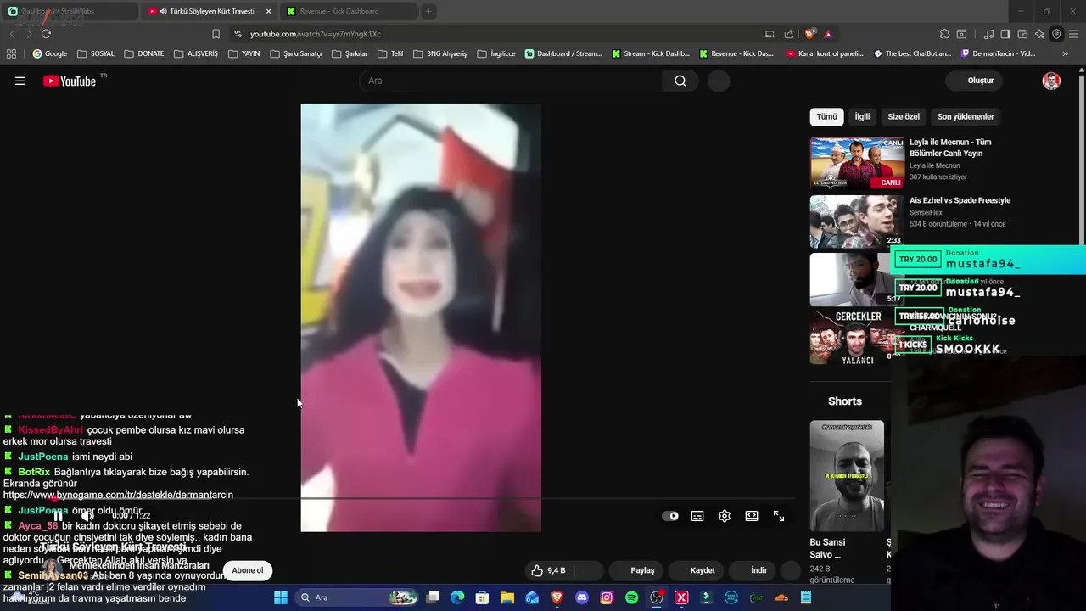The image size is (1086, 611).
Task: Open Instagram from the taskbar
Action: coord(607,597)
